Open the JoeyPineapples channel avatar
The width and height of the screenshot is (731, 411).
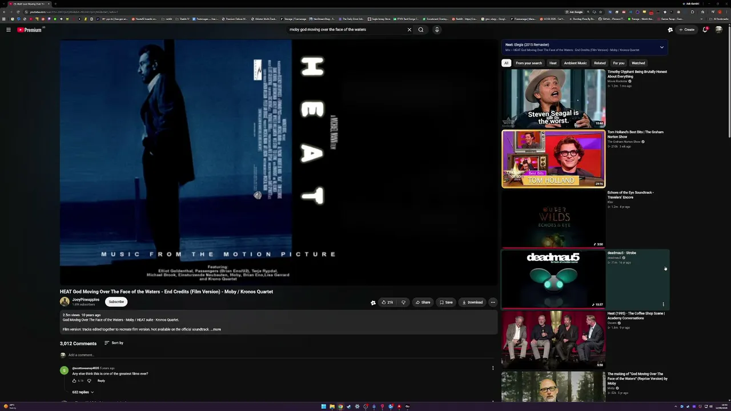click(x=65, y=302)
